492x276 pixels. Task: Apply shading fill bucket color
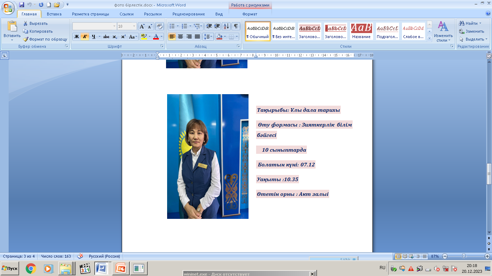[x=219, y=37]
